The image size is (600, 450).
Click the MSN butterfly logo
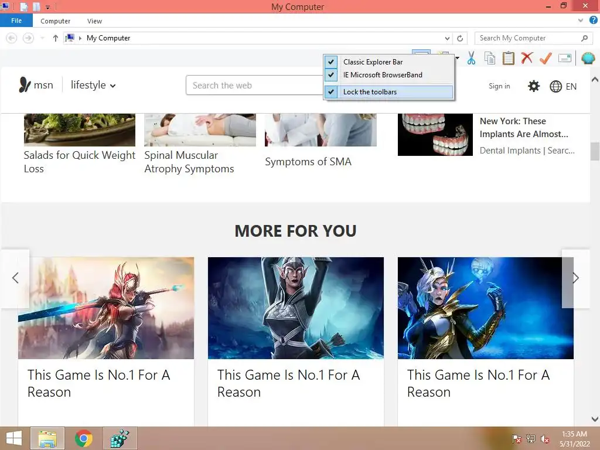click(25, 85)
